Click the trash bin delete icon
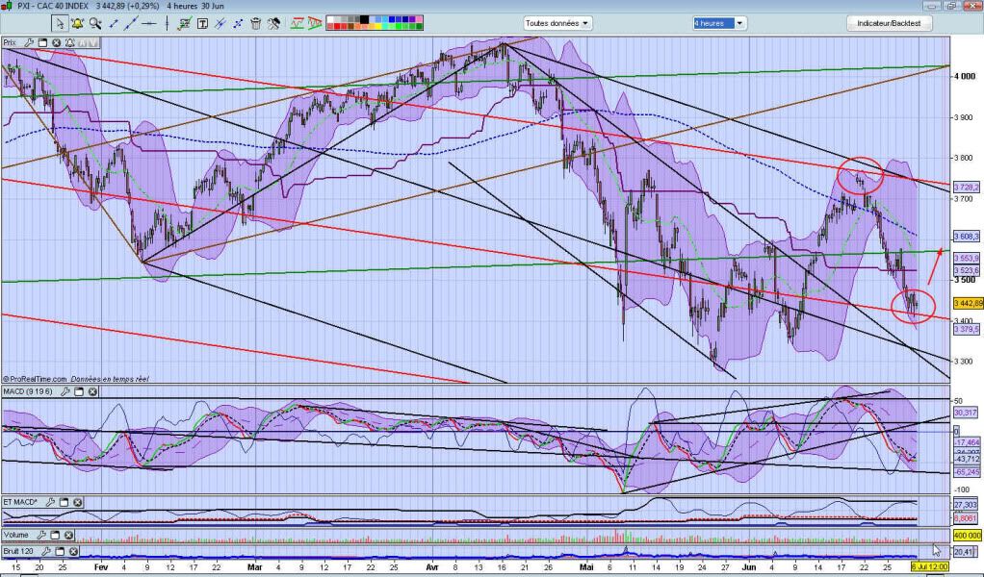The image size is (984, 577). coord(255,23)
